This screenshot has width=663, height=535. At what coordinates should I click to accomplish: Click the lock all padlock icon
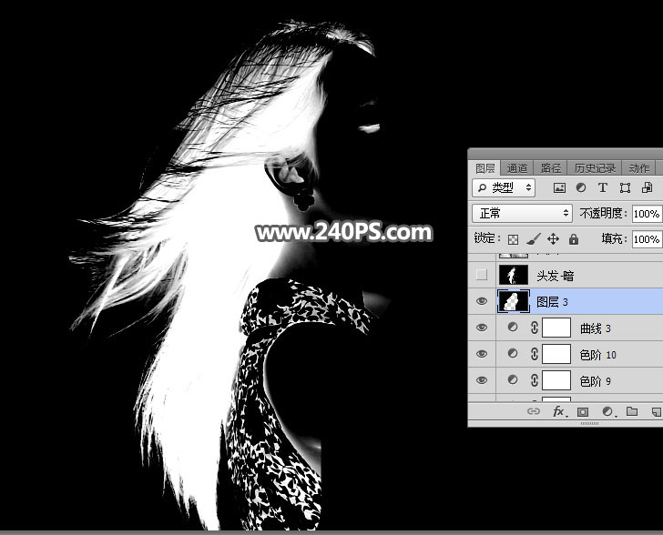[574, 239]
